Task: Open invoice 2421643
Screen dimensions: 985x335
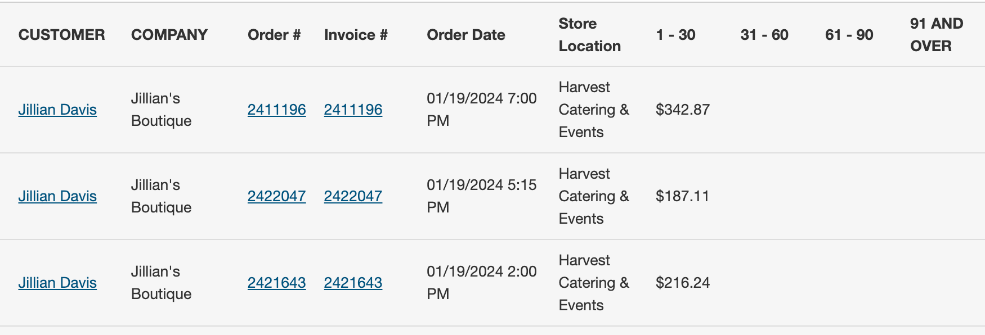Action: (353, 283)
